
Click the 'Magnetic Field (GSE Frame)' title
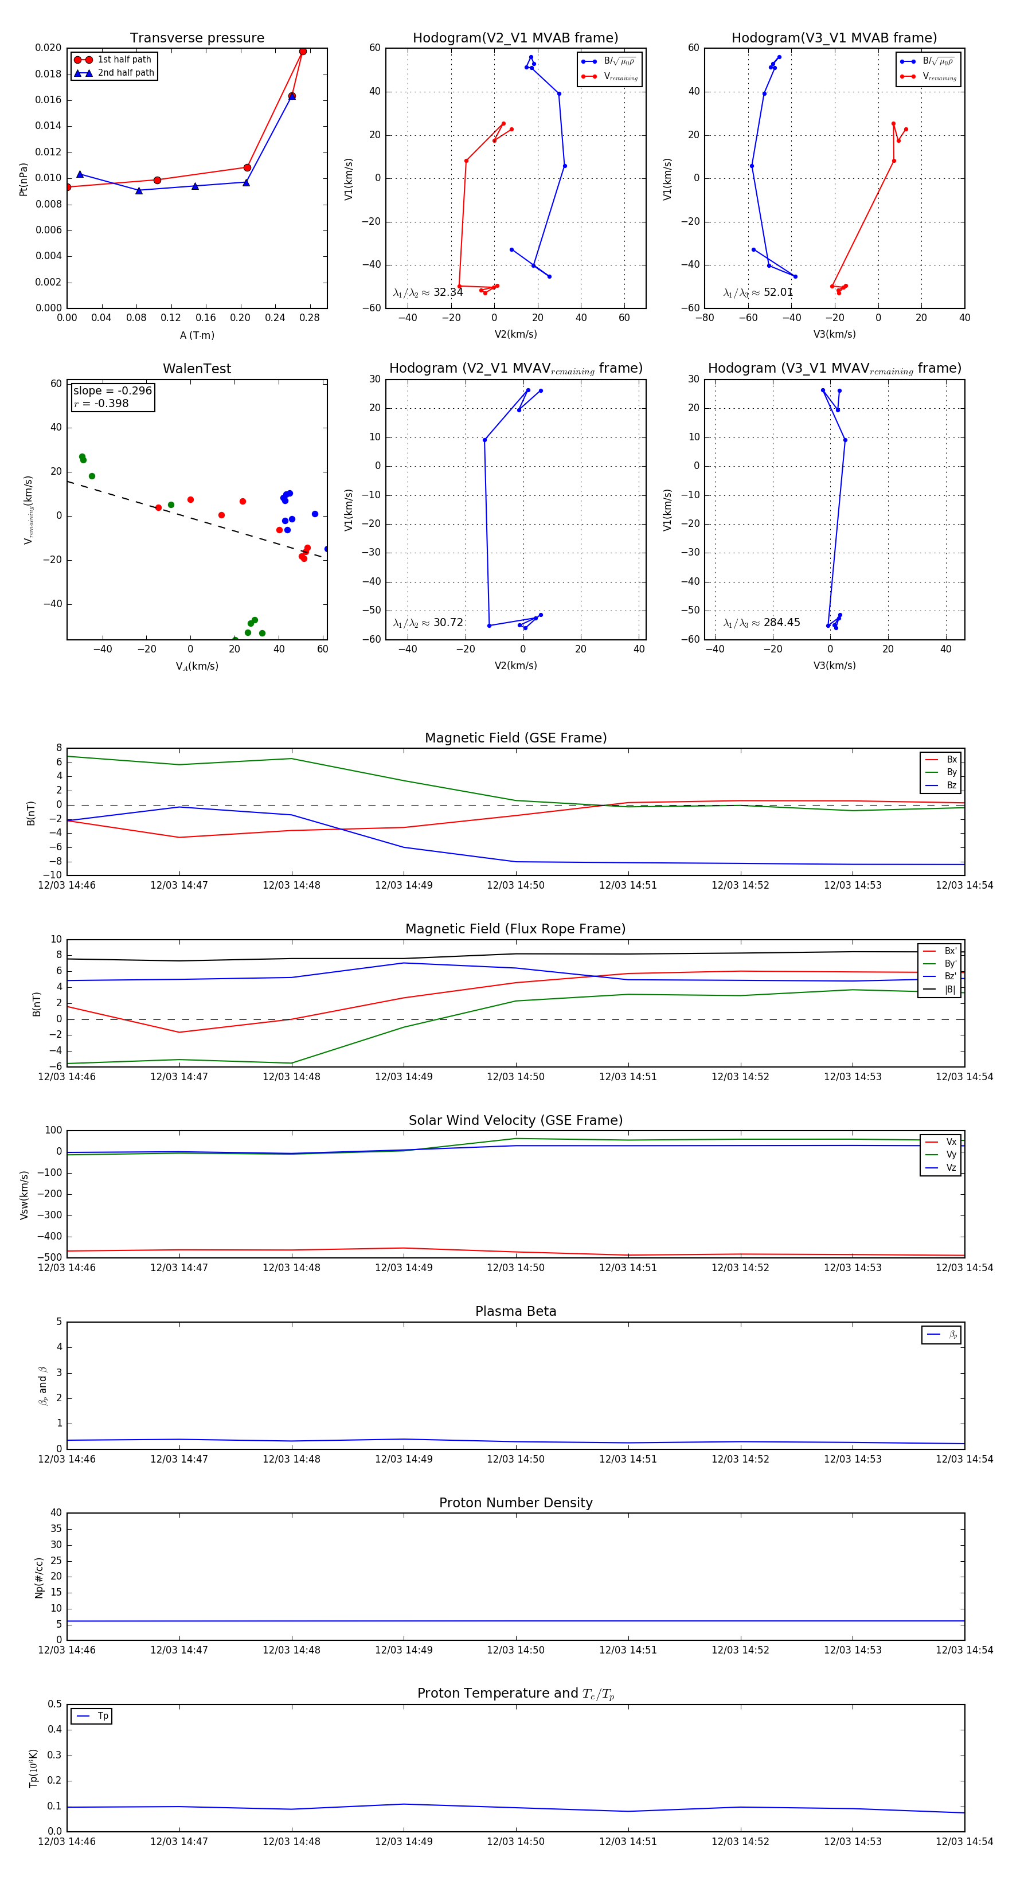point(515,738)
